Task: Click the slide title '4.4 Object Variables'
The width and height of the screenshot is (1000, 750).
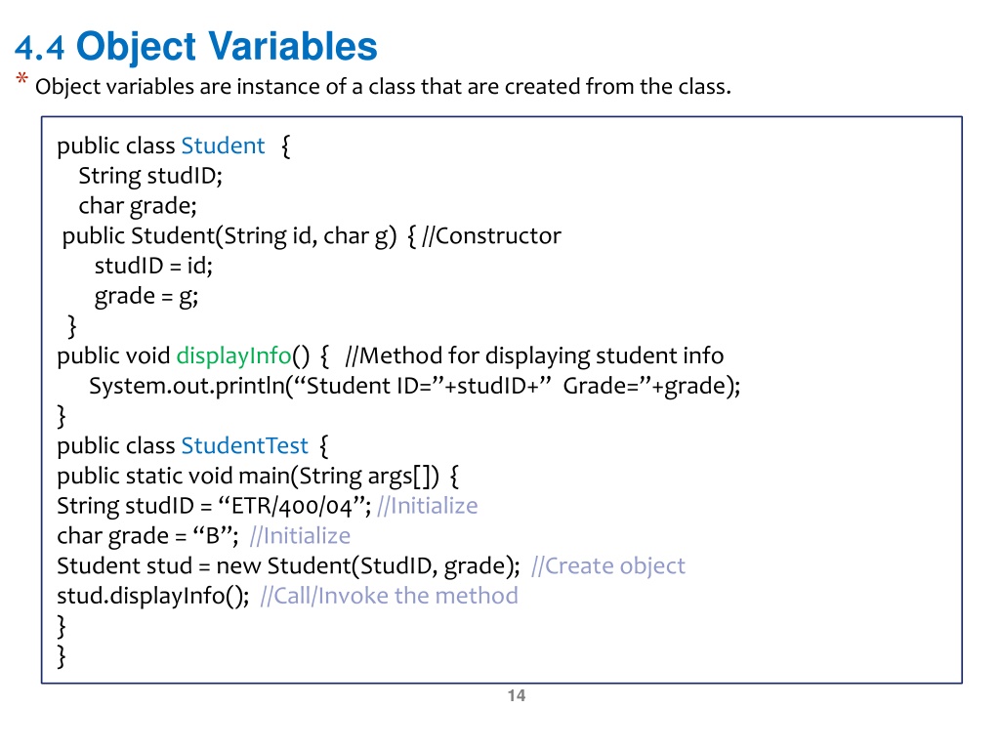Action: (x=195, y=47)
